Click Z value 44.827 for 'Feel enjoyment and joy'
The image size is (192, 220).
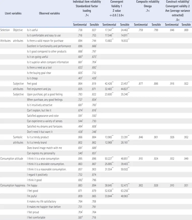tap(125, 89)
